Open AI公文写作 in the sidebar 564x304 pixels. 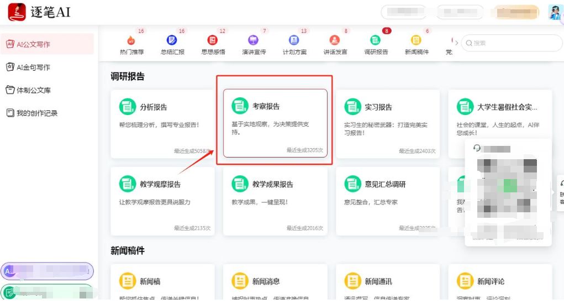pos(47,44)
